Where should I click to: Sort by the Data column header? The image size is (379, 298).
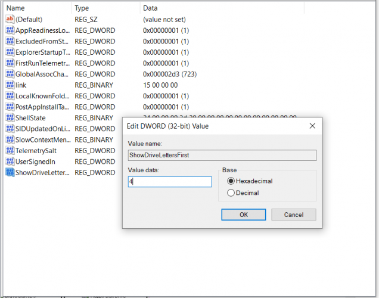pyautogui.click(x=150, y=8)
